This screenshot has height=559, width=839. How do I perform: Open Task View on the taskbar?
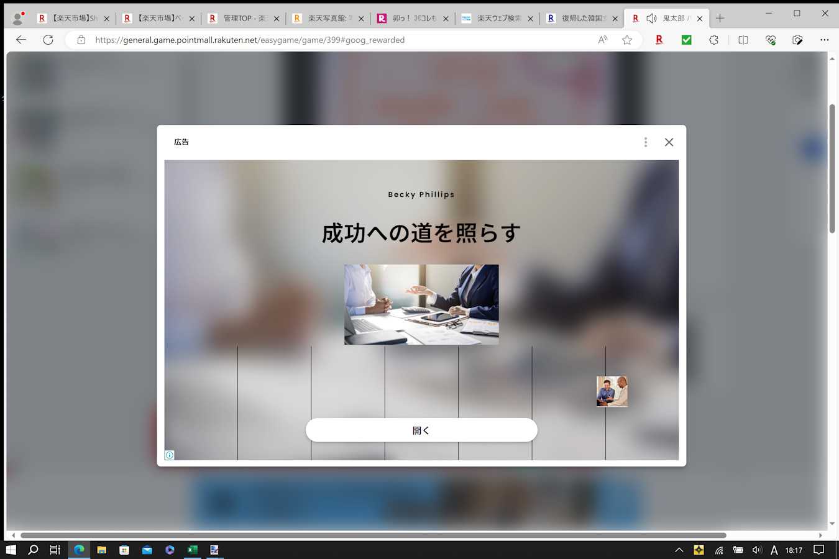click(55, 550)
